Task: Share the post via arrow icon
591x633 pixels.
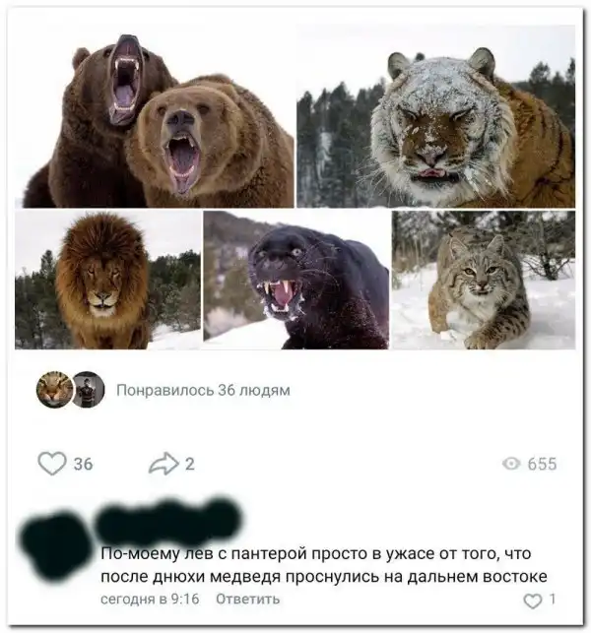Action: [x=164, y=463]
